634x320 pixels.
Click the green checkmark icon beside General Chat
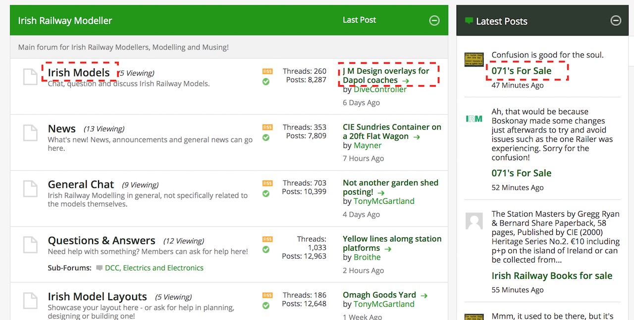266,193
